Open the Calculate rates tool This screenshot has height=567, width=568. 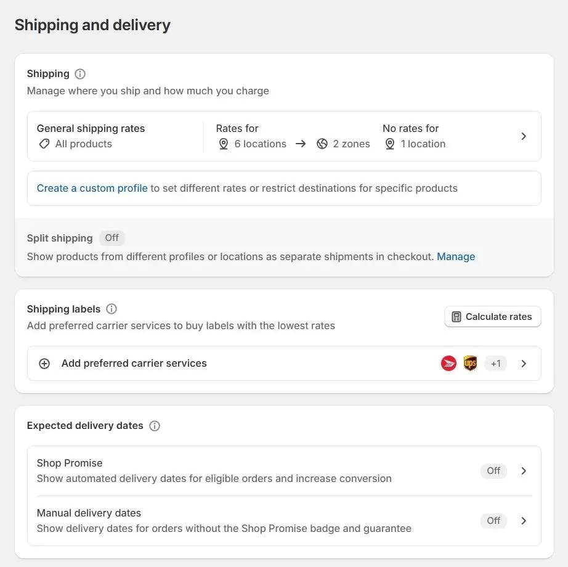[x=492, y=316]
